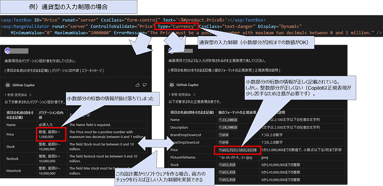Click the slide title '例）通貨型の入力制限の場合'
The width and height of the screenshot is (383, 186).
[x=69, y=7]
